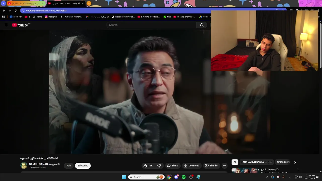Dislike the video with thumbs down
The image size is (322, 181).
tap(159, 166)
